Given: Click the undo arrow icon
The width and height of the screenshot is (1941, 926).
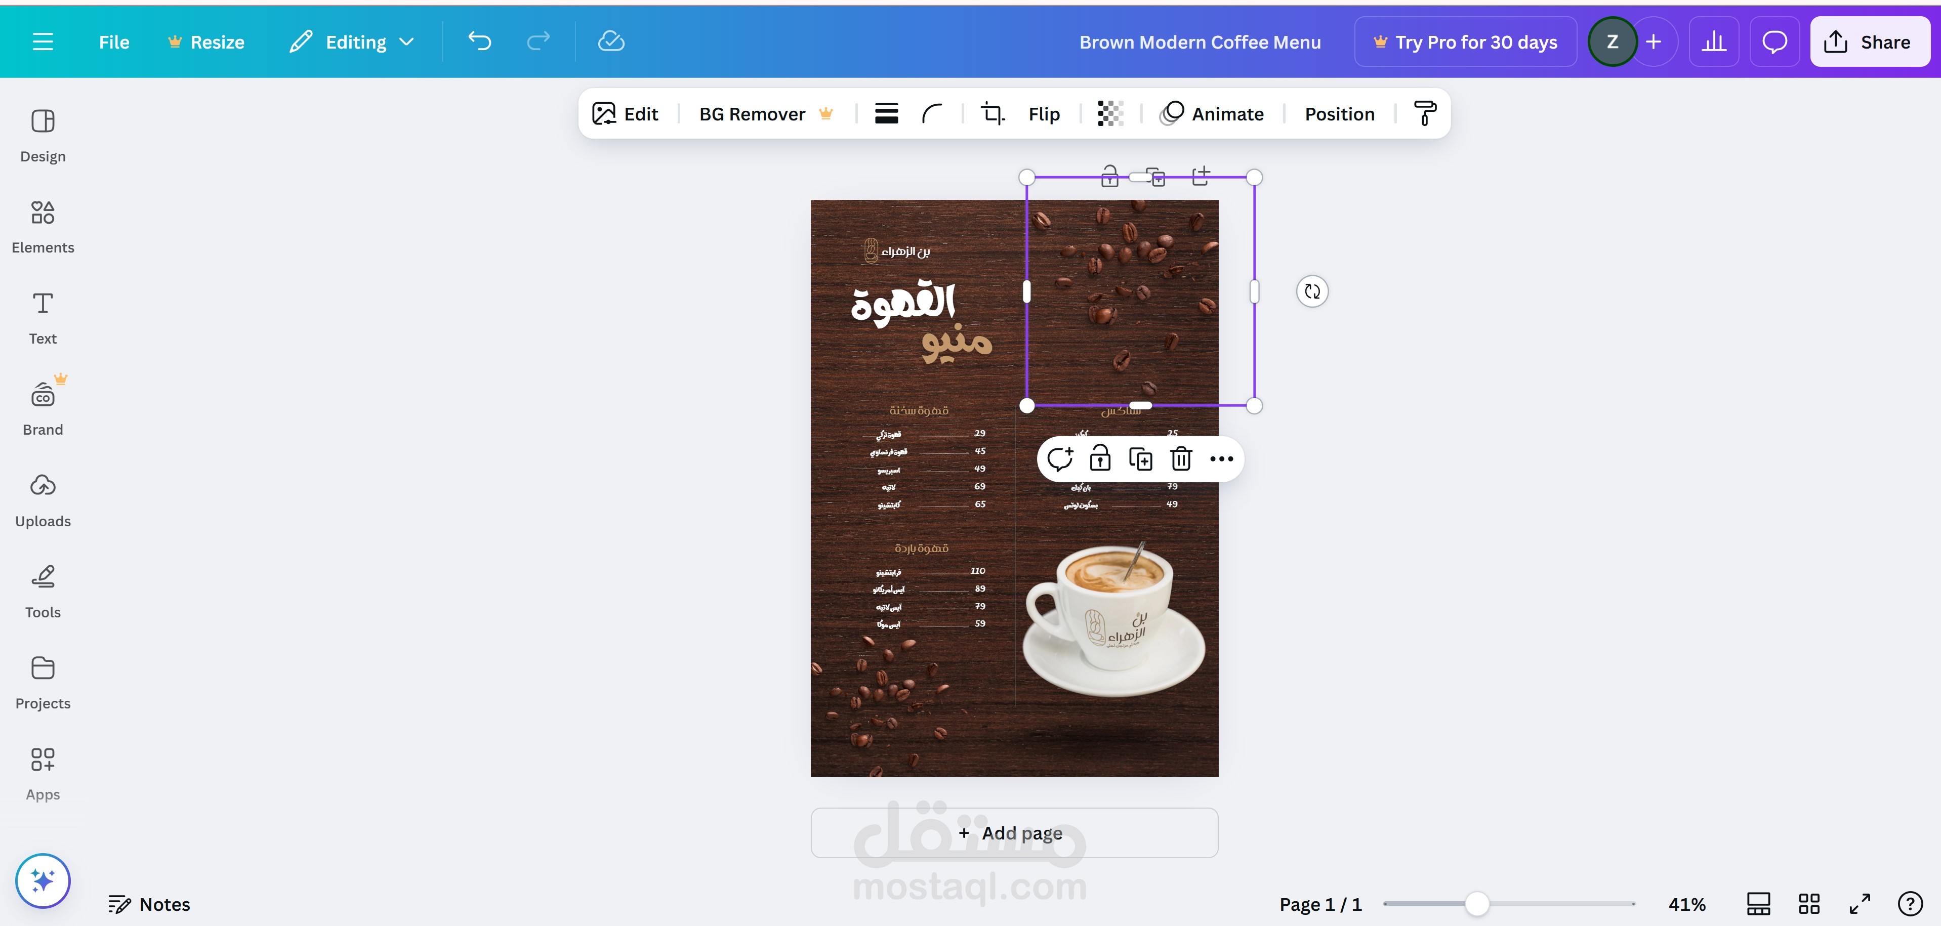Looking at the screenshot, I should tap(479, 41).
